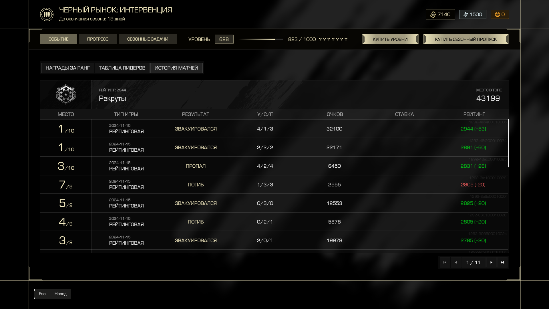Click the Пропал result row
This screenshot has height=309, width=549.
pyautogui.click(x=274, y=166)
